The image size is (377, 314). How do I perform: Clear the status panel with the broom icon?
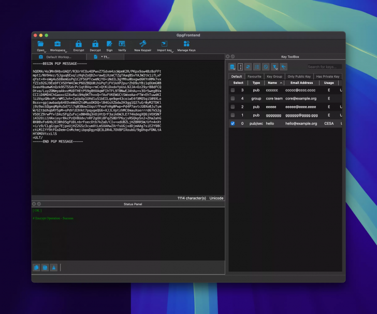54,267
